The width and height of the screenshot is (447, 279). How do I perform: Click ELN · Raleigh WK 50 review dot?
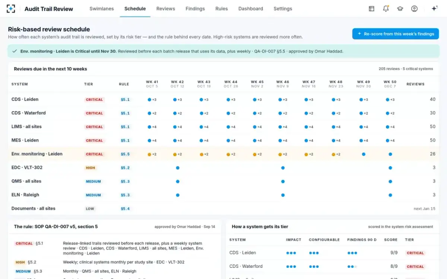click(x=390, y=195)
